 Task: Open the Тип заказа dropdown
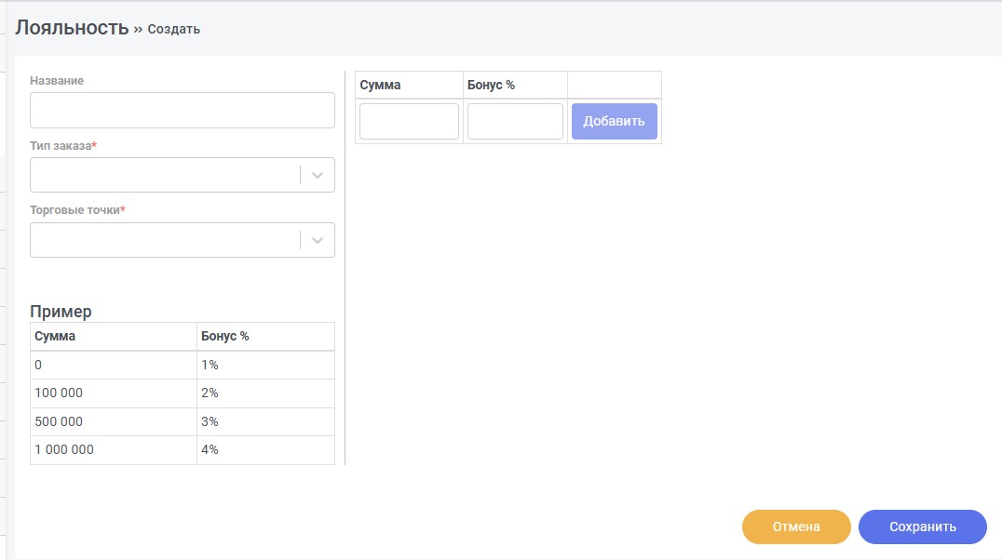coord(183,175)
